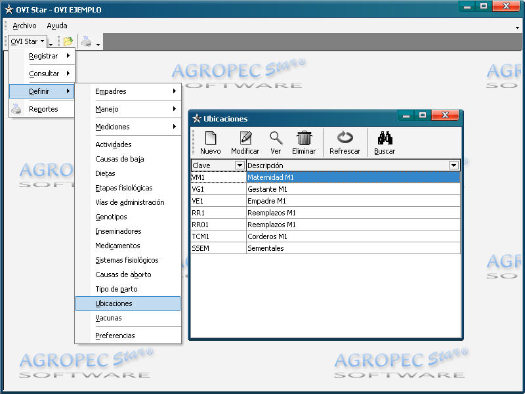525x394 pixels.
Task: Open the OVI Star dropdown button
Action: coord(28,41)
